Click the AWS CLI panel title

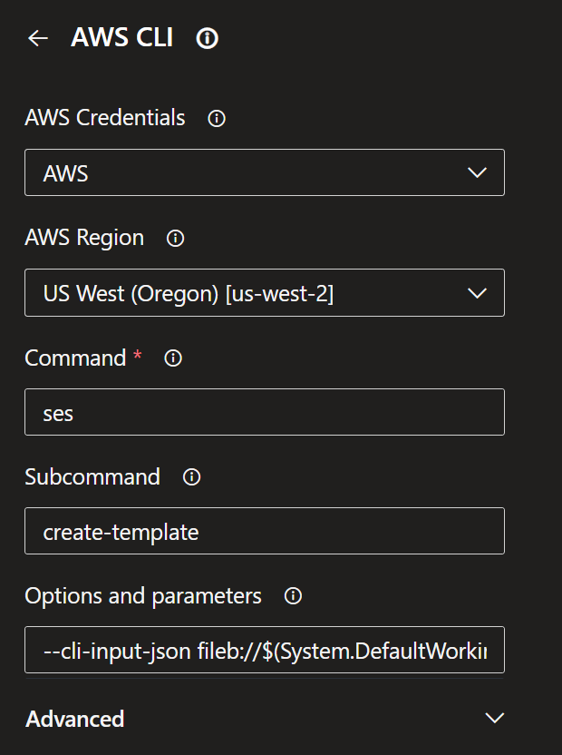[x=121, y=37]
